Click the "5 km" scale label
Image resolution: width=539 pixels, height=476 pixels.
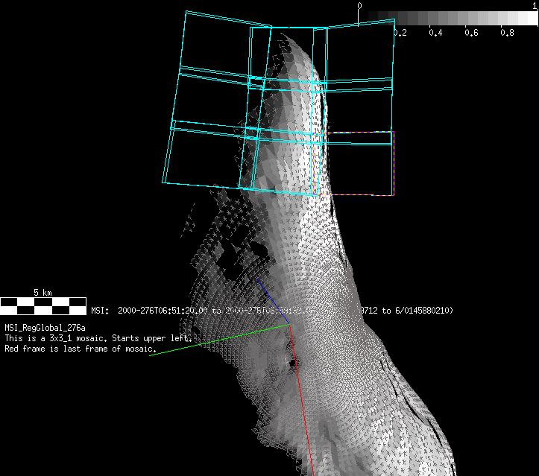pyautogui.click(x=42, y=293)
